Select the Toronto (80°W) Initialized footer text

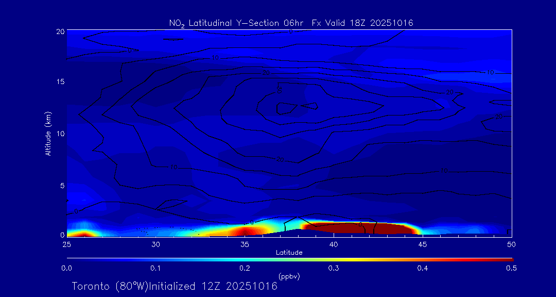coord(175,286)
